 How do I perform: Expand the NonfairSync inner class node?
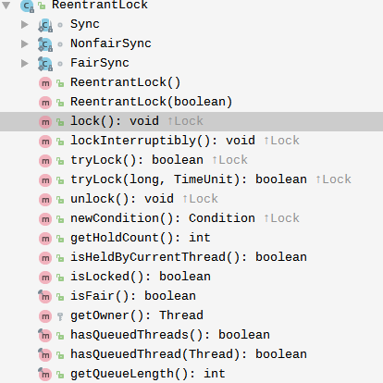pyautogui.click(x=25, y=44)
